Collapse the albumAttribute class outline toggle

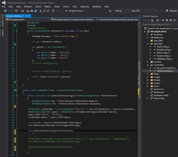click(17, 90)
